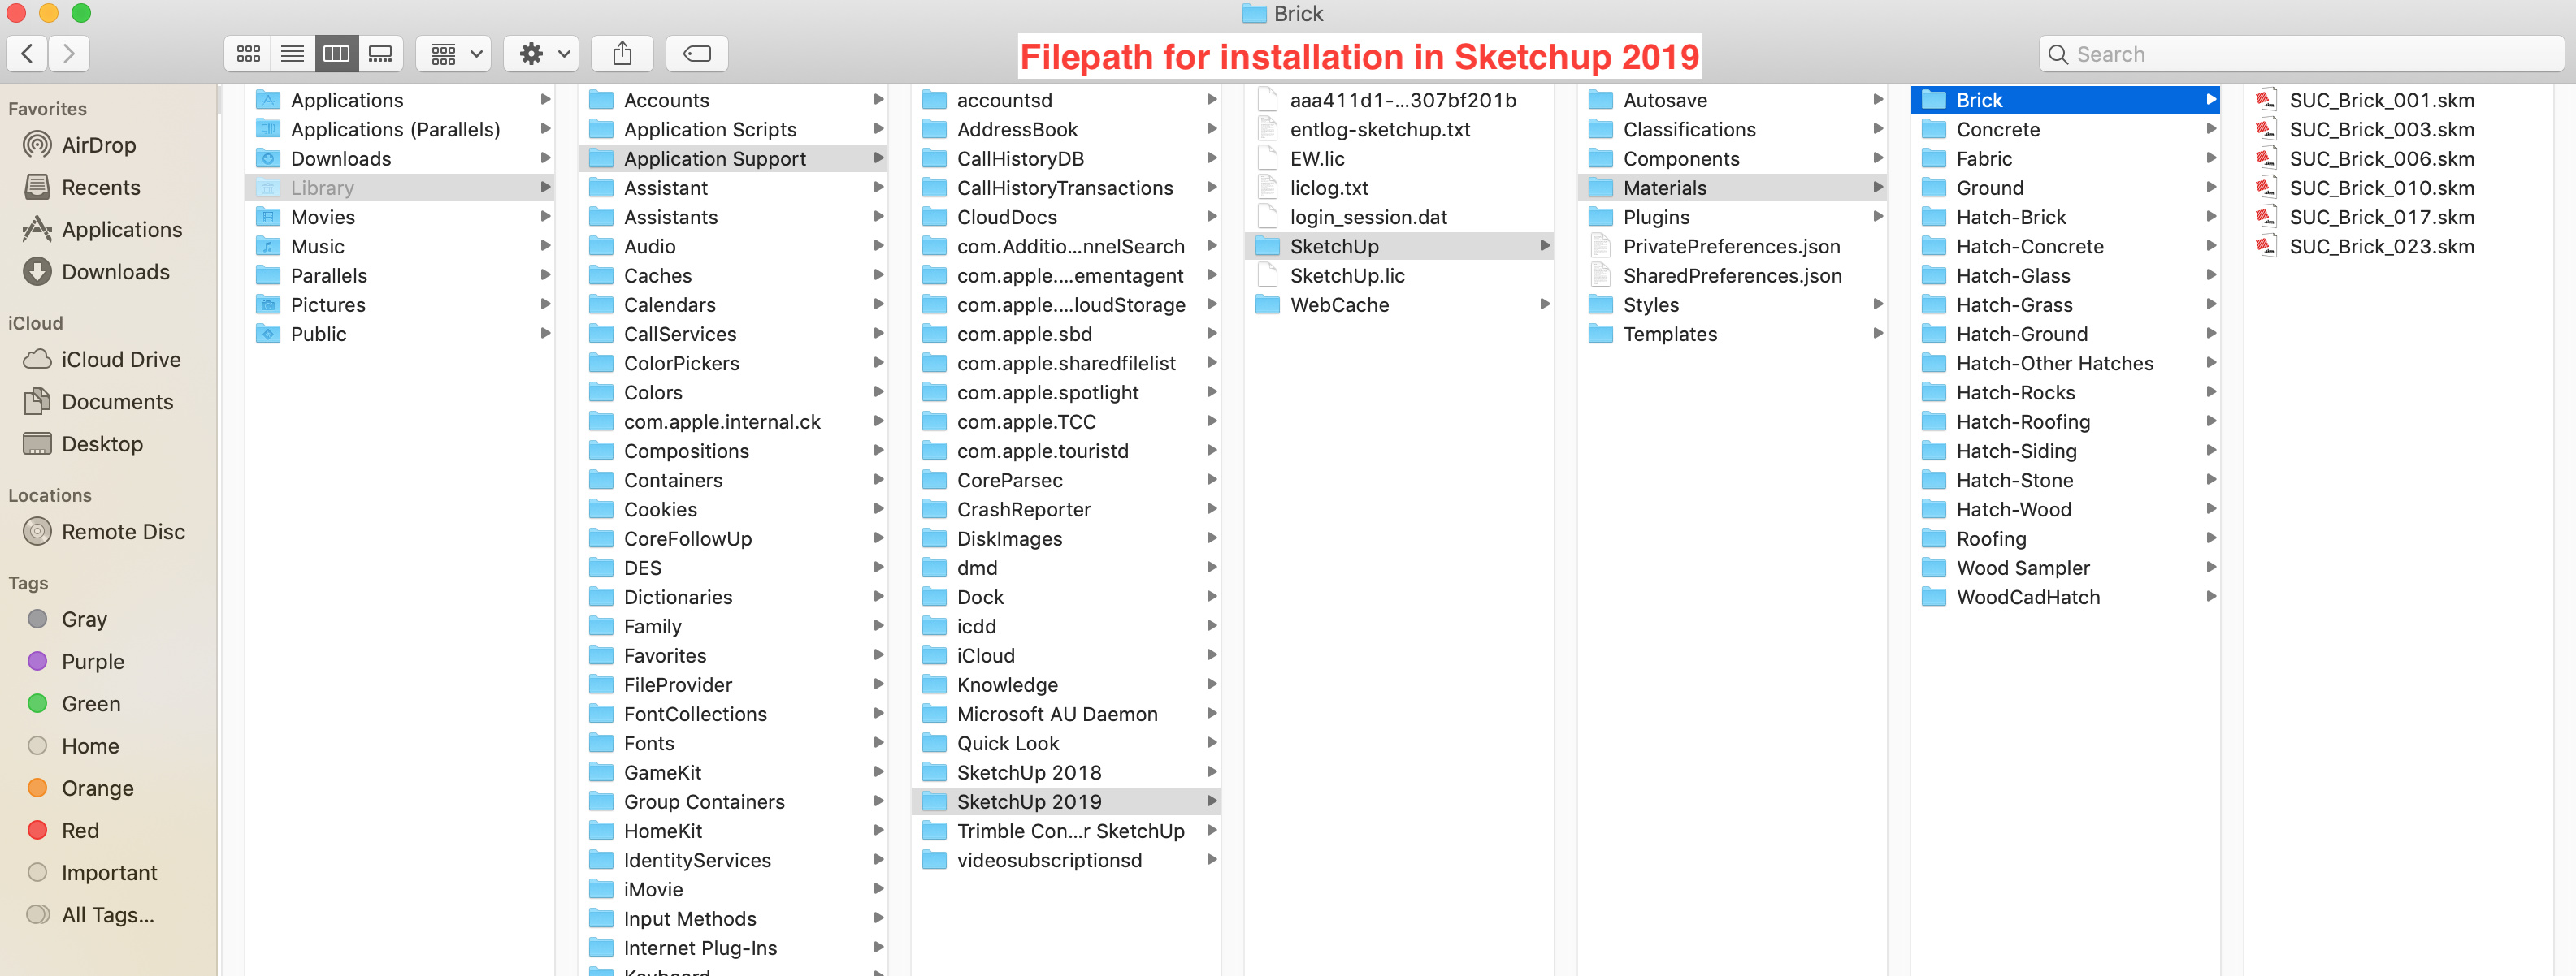Select the Plugins folder icon
This screenshot has height=976, width=2576.
(1601, 217)
